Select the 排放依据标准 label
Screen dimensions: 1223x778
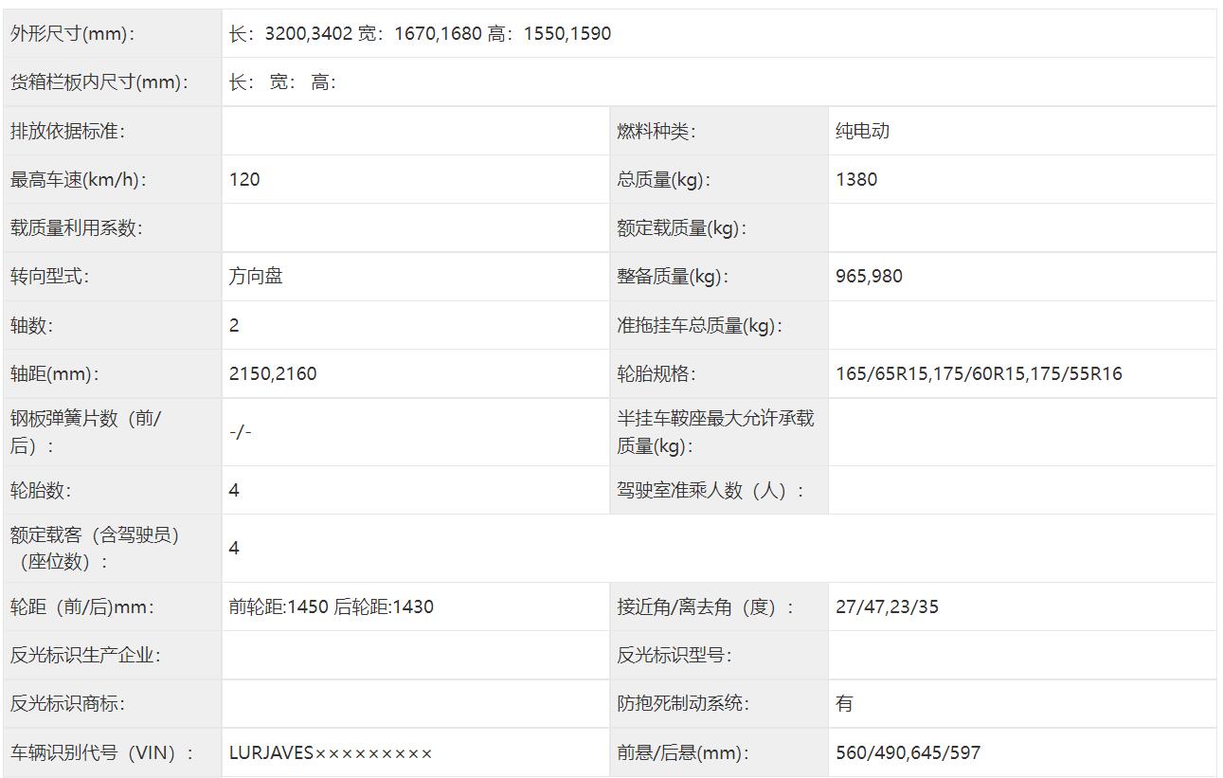tap(67, 132)
